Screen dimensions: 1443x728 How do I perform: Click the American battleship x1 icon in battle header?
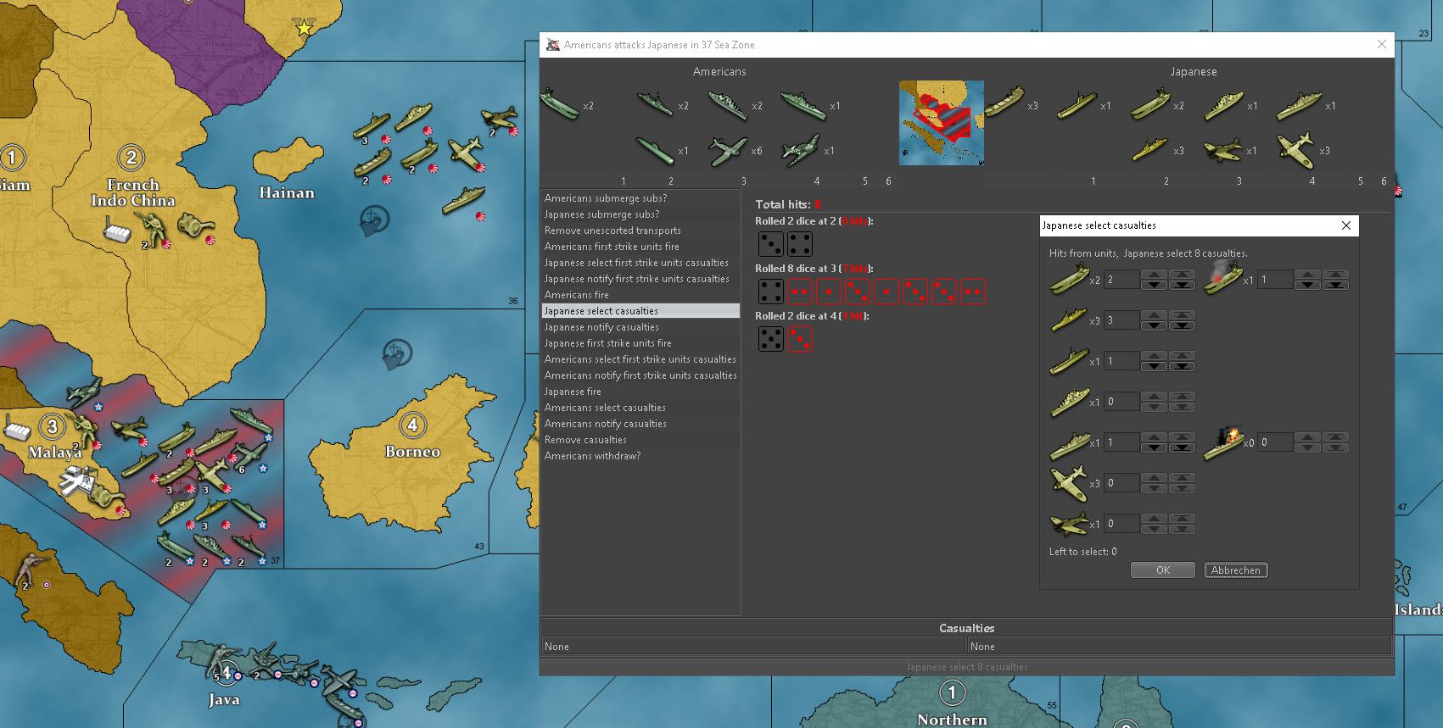click(803, 104)
